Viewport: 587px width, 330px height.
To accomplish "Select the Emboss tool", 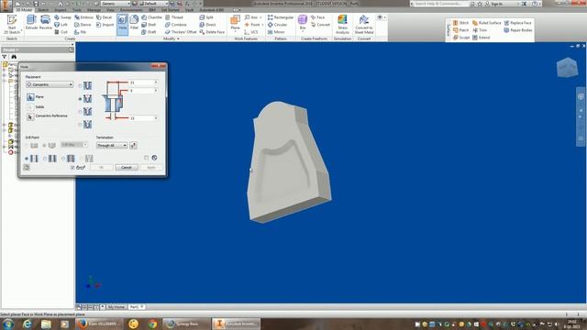I will click(83, 17).
